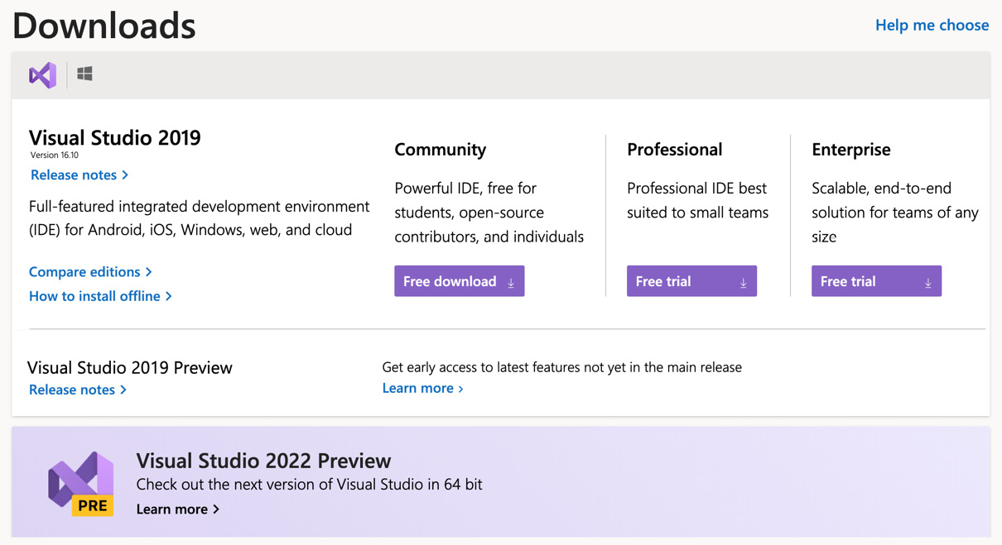Click the Enterprise edition heading
Screen dimensions: 1002x545
[851, 150]
